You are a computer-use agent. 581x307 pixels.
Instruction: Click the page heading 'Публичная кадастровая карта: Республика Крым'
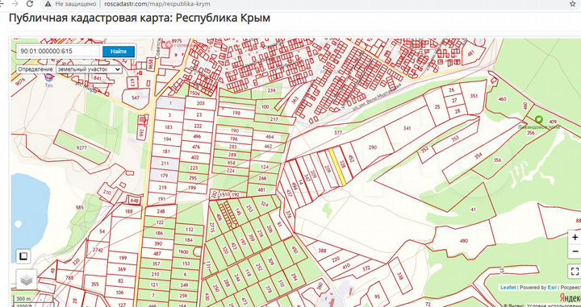[140, 18]
